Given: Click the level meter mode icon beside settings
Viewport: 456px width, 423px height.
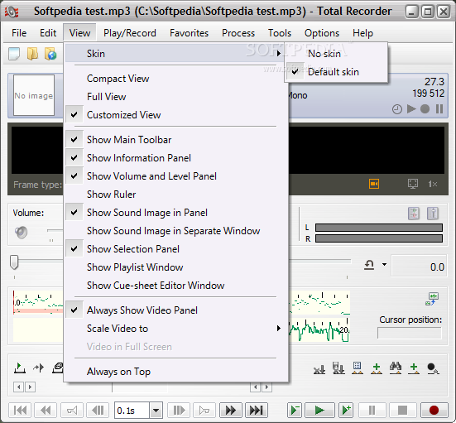Looking at the screenshot, I should click(433, 214).
